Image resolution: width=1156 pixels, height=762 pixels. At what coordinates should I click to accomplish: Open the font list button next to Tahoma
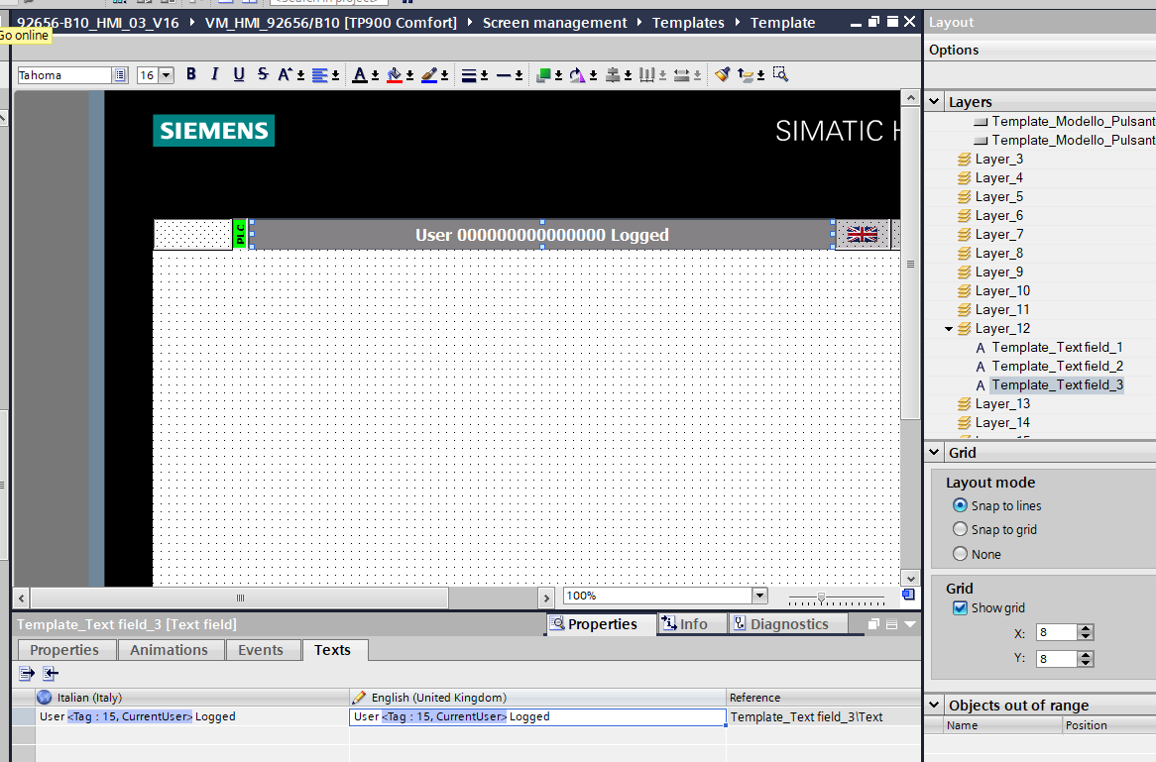[x=119, y=75]
